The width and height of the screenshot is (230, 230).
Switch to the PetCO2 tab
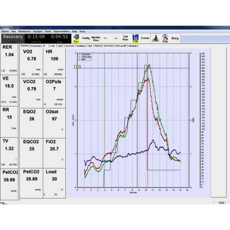98,46
